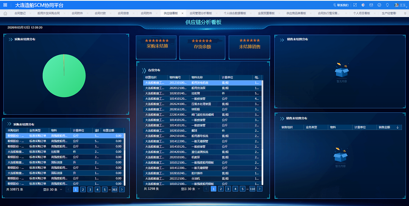This screenshot has width=409, height=206.
Task: Open the app grid menu icon
Action: point(5,5)
